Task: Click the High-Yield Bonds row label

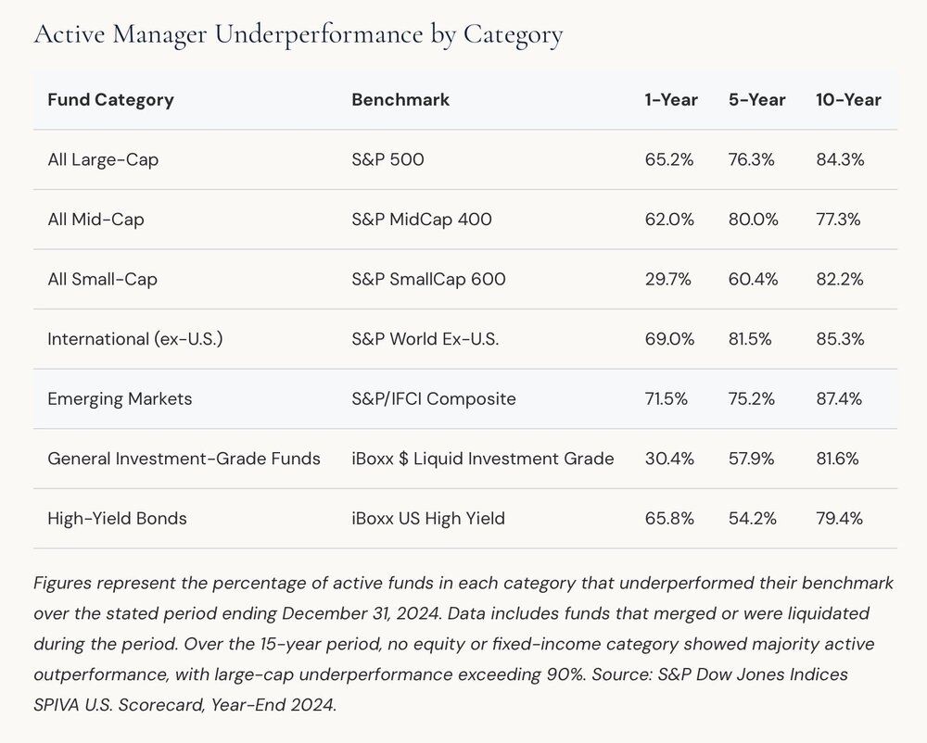Action: pyautogui.click(x=117, y=518)
